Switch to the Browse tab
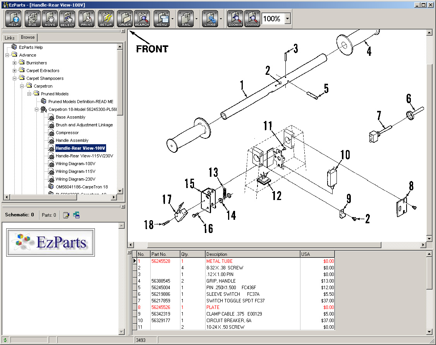 pos(28,37)
